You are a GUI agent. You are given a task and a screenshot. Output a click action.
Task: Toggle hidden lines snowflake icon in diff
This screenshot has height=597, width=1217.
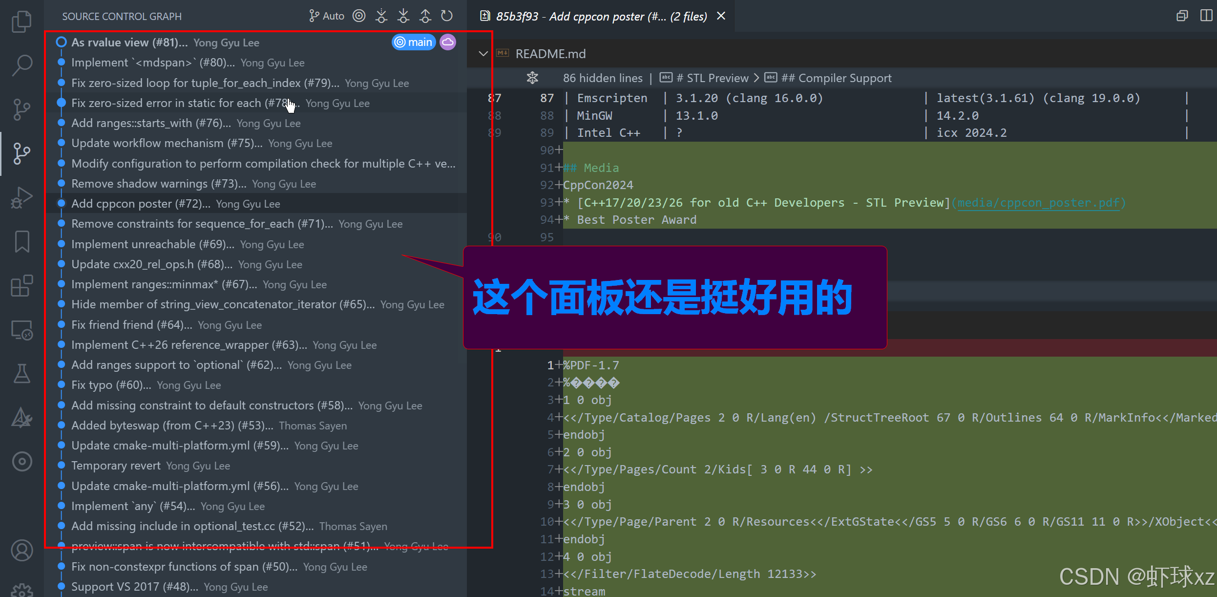(532, 78)
